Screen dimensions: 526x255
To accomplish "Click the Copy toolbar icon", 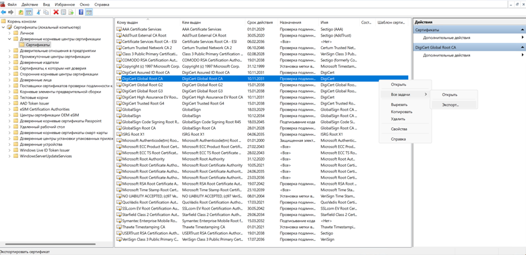I will point(46,12).
